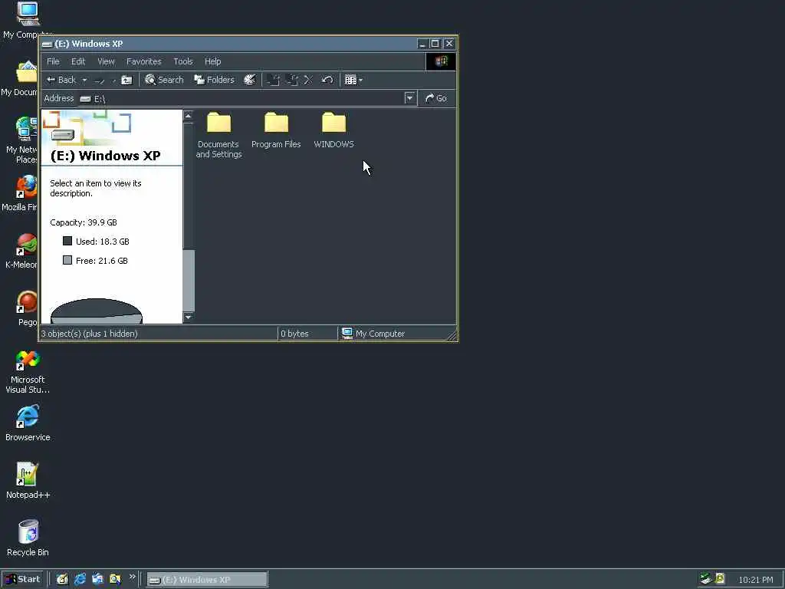Click the Free space gray color swatch

[67, 260]
